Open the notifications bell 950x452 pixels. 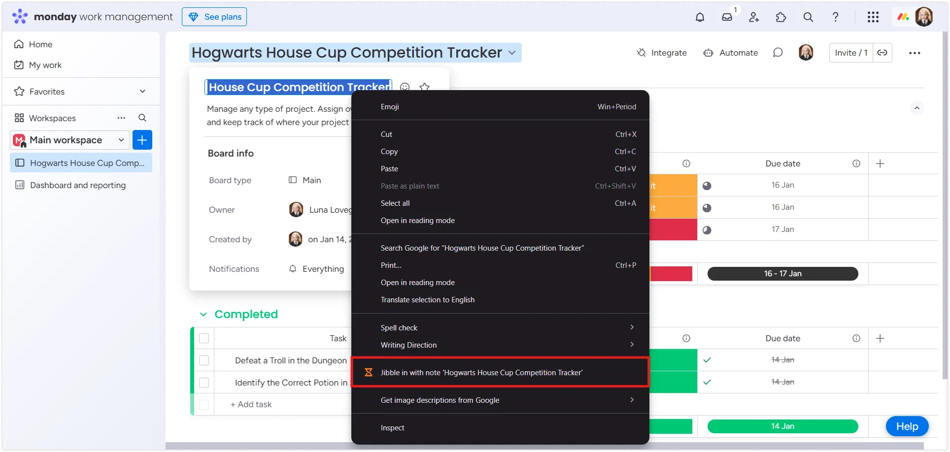click(x=700, y=17)
